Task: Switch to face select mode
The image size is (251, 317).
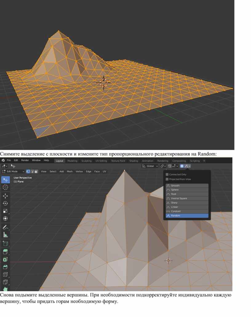Action: tap(36, 171)
